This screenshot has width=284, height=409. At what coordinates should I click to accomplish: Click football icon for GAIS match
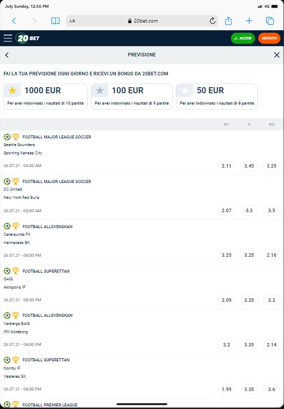tap(7, 271)
